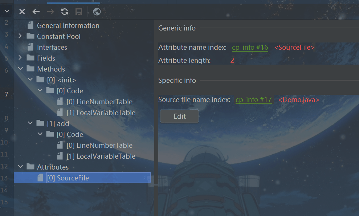This screenshot has height=216, width=359.
Task: Click the globe web browser icon
Action: tap(97, 12)
